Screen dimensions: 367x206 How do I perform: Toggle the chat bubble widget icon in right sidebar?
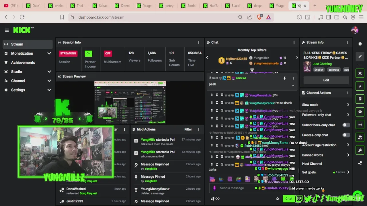coord(360,112)
